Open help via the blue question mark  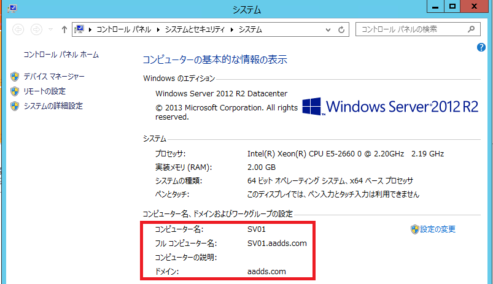click(x=481, y=47)
